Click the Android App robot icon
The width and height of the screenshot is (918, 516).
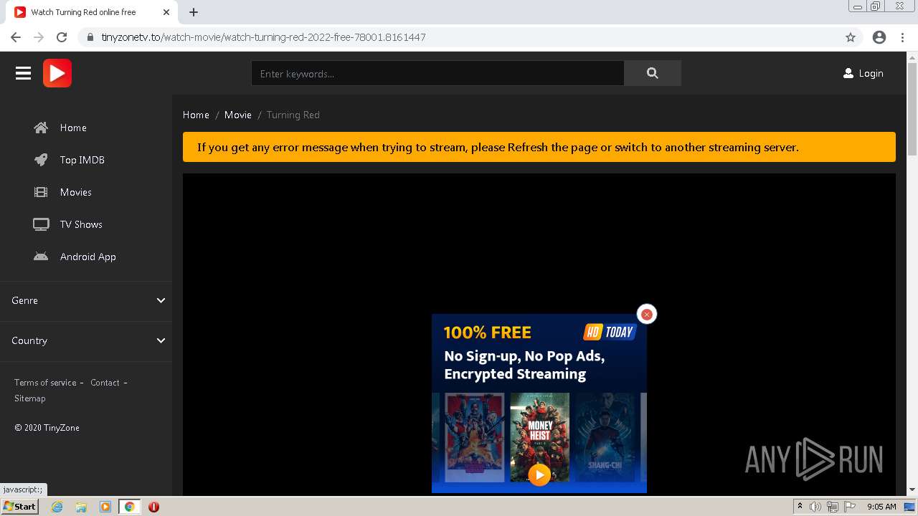click(41, 257)
